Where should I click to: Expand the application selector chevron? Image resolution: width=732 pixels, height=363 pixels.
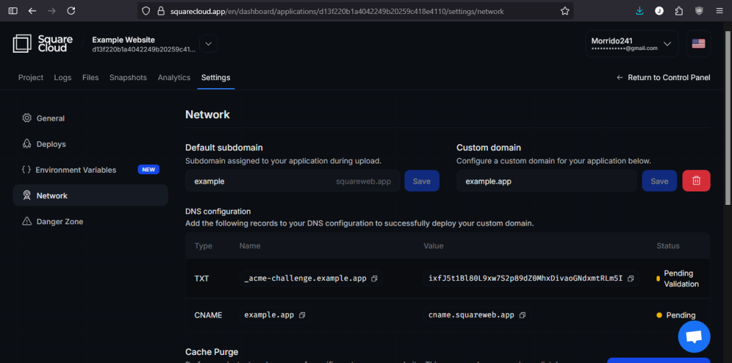click(x=208, y=44)
